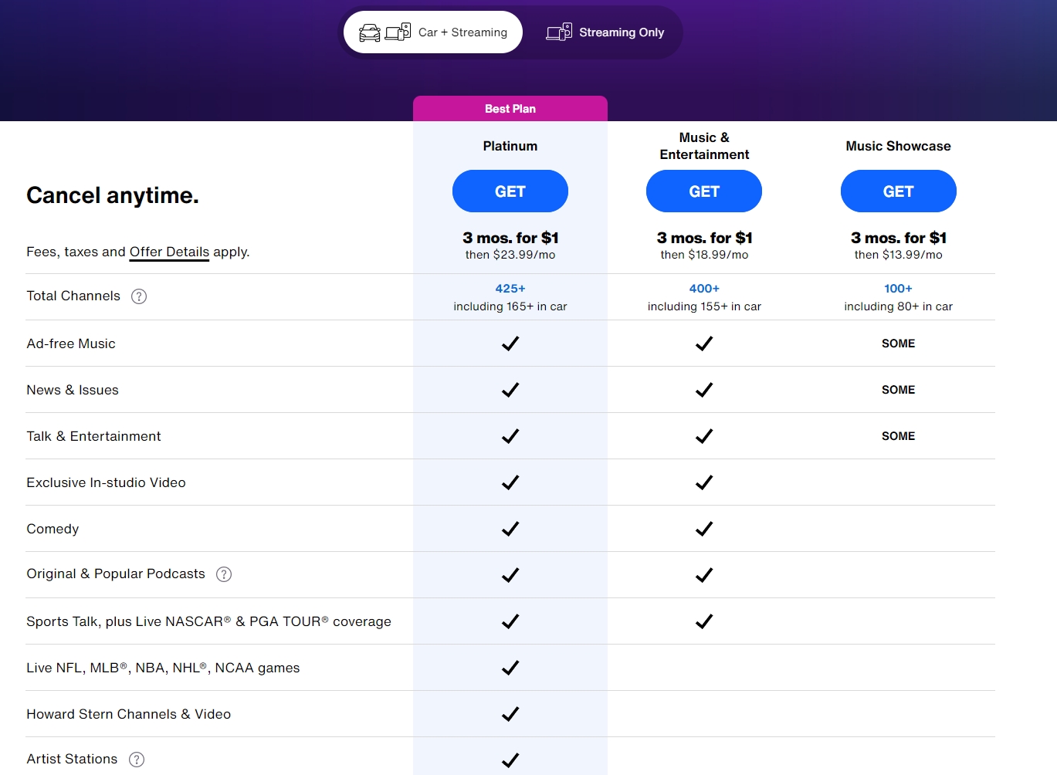Open the Offer Details link
The image size is (1057, 775).
click(169, 252)
